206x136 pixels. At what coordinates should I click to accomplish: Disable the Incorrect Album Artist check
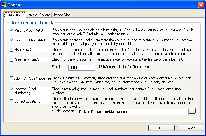coord(12,40)
